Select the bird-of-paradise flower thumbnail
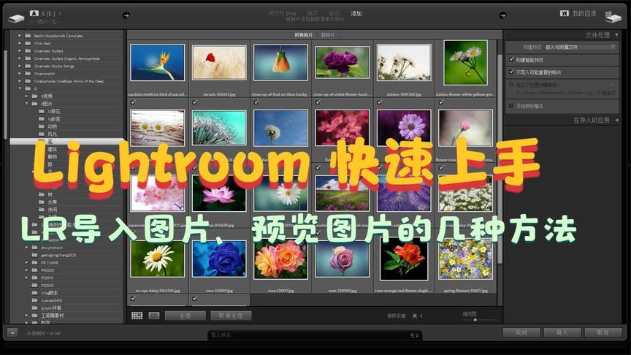Screen dimensions: 631x355 [x=157, y=62]
